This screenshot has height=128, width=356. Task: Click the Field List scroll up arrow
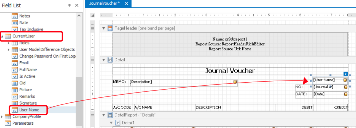[79, 16]
